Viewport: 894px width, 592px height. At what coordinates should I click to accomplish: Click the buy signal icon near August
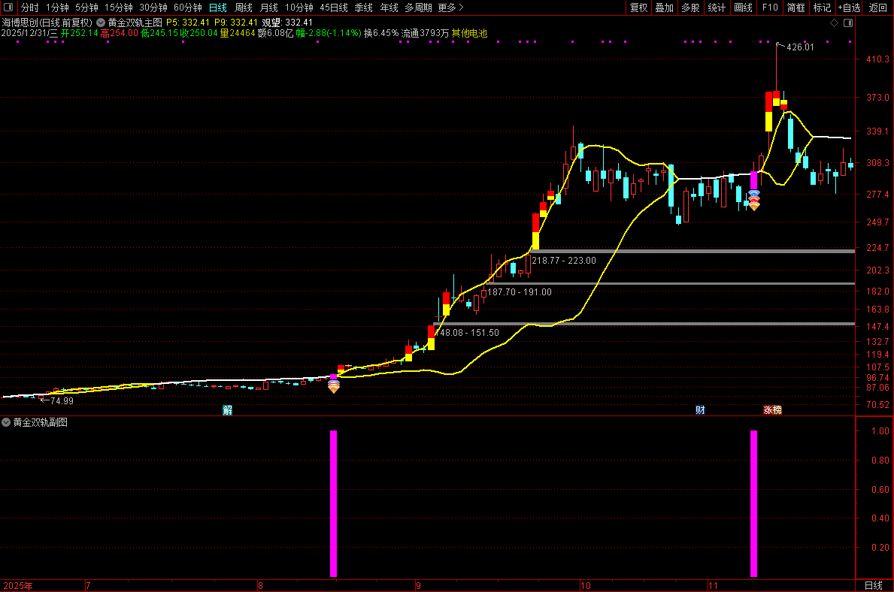coord(334,386)
